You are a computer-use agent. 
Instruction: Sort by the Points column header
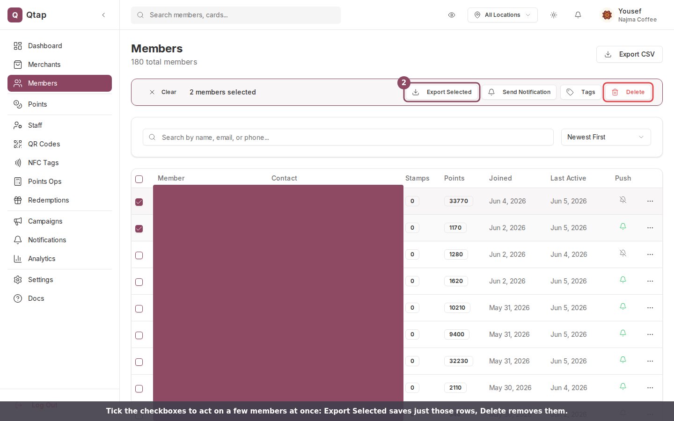(x=454, y=178)
